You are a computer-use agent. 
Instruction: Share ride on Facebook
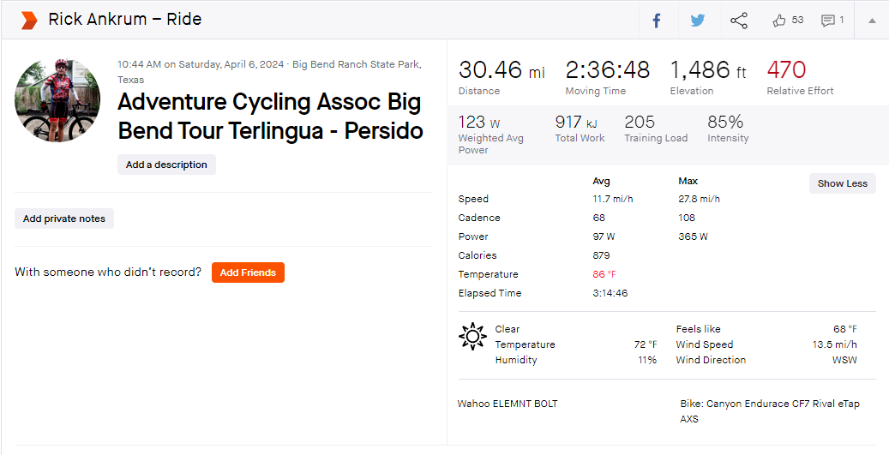pos(657,21)
